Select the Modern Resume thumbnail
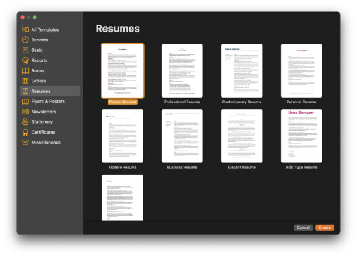Screen dimensions: 357x257 [x=122, y=136]
